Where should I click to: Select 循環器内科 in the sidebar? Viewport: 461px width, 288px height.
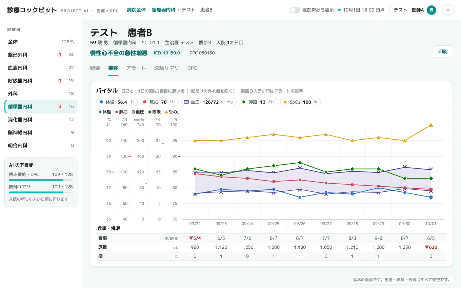tap(41, 106)
